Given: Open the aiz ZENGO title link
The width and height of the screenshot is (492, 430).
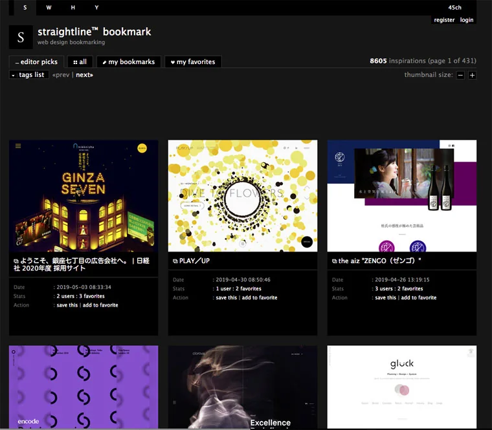Looking at the screenshot, I should 379,261.
